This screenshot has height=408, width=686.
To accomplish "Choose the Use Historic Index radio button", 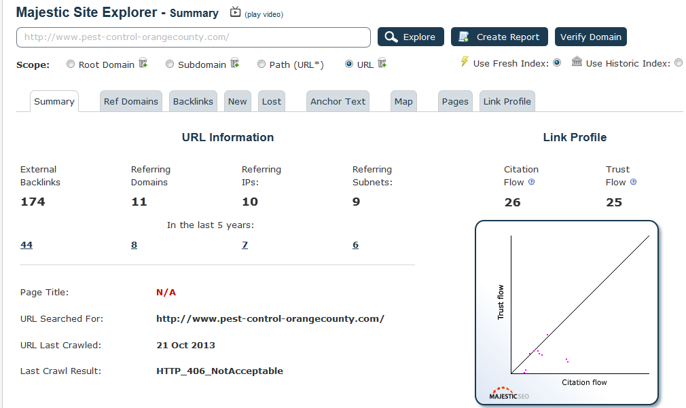I will coord(679,62).
